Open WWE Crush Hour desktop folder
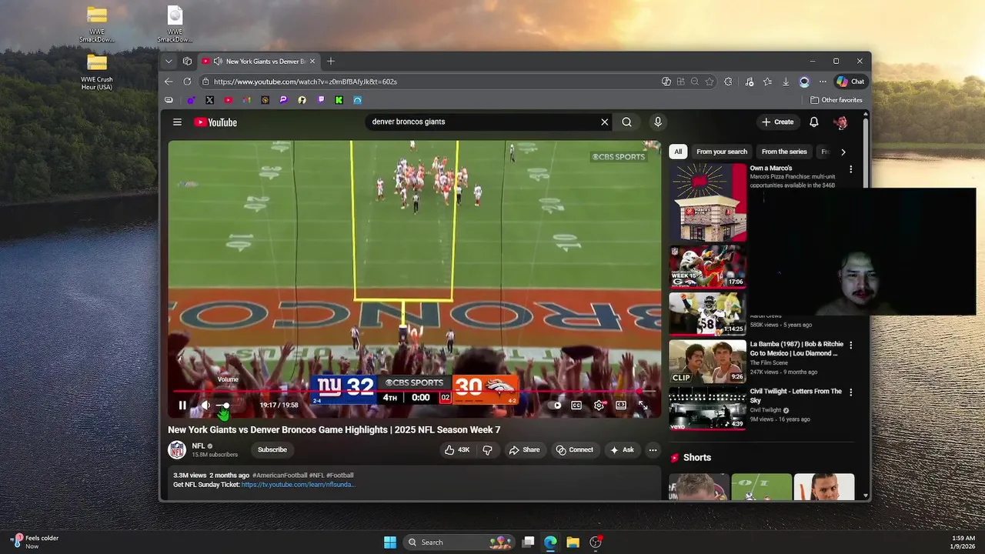Image resolution: width=985 pixels, height=554 pixels. 97,72
